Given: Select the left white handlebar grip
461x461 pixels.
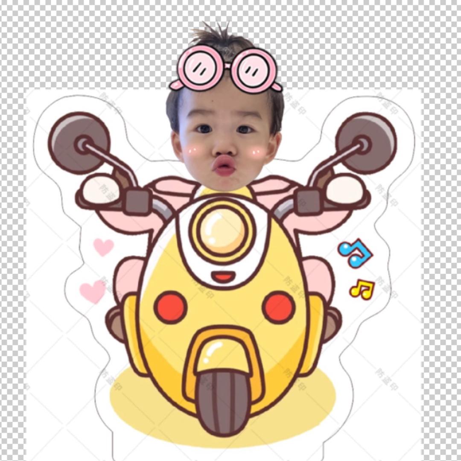Looking at the screenshot, I should tap(101, 190).
